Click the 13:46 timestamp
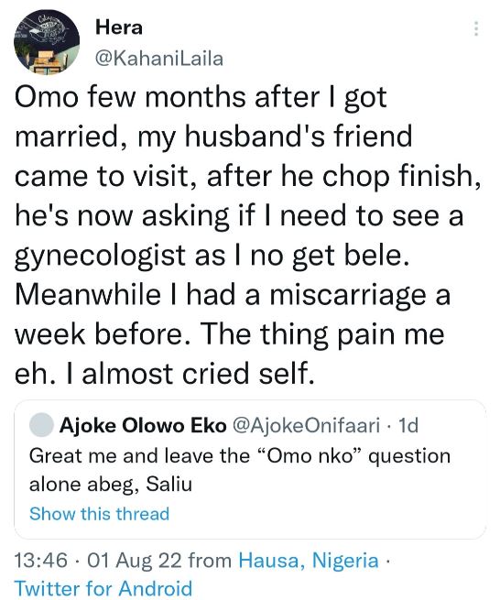Viewport: 500px width, 600px height. [x=41, y=561]
